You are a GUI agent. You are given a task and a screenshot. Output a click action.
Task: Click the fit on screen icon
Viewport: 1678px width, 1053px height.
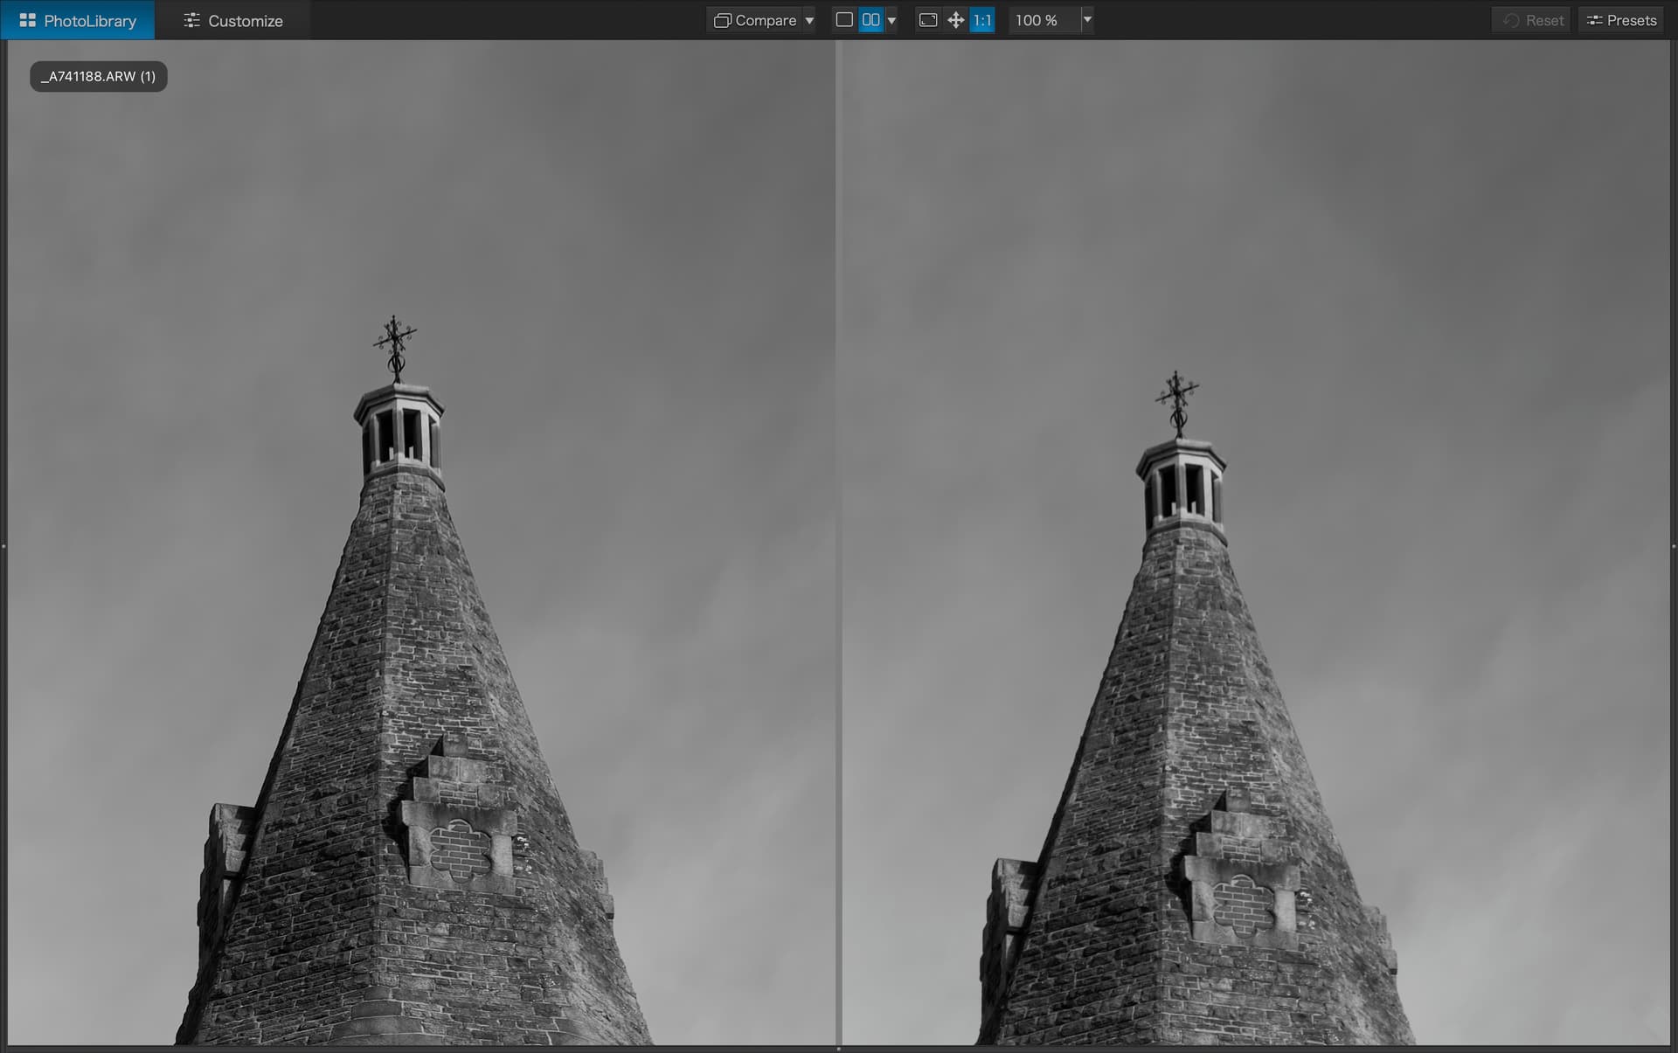click(928, 19)
